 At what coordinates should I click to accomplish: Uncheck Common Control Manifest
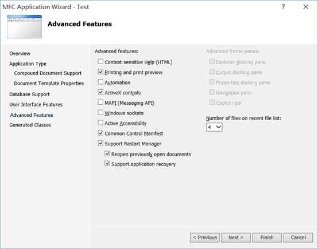(x=100, y=133)
